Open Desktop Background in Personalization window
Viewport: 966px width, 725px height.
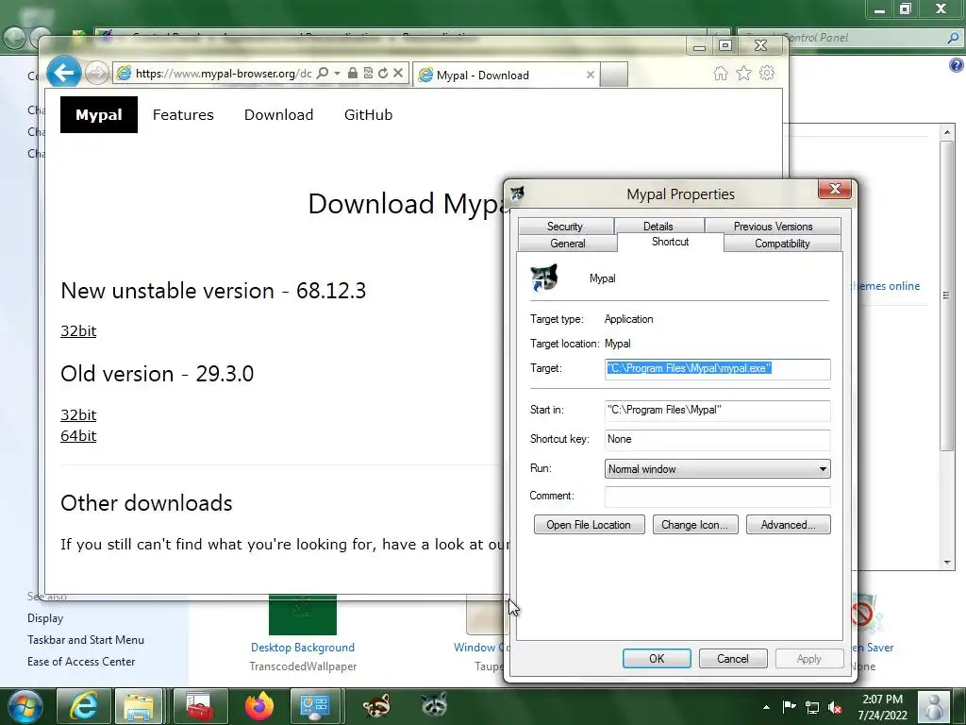pyautogui.click(x=303, y=648)
